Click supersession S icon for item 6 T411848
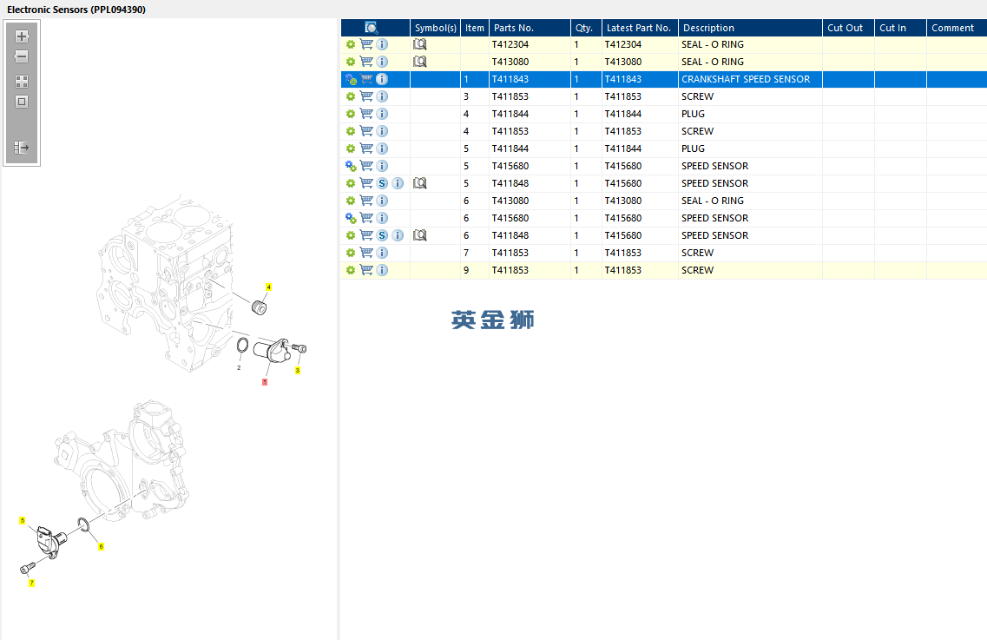The image size is (987, 640). coord(382,235)
